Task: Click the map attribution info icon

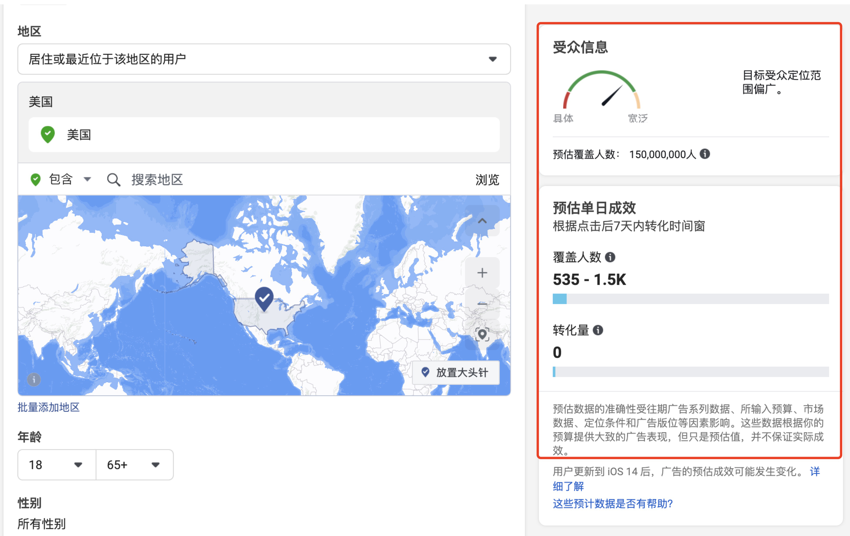Action: [33, 380]
